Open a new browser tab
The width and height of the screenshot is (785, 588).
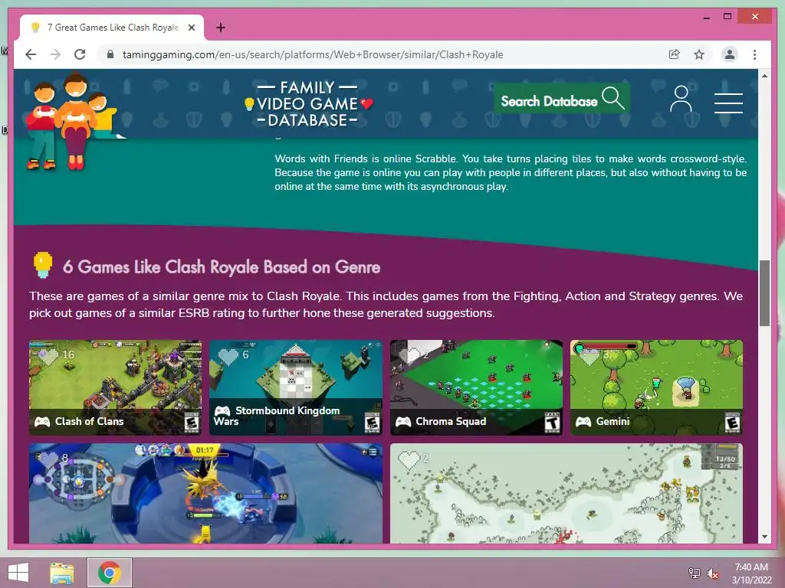point(221,28)
